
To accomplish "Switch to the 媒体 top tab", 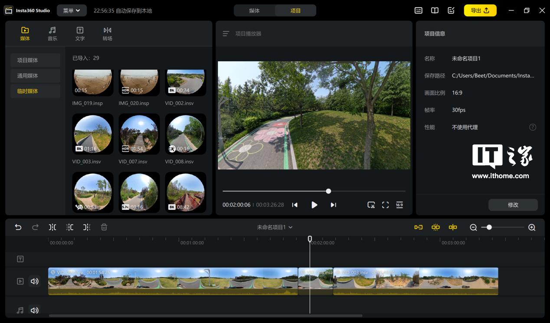I will (254, 10).
